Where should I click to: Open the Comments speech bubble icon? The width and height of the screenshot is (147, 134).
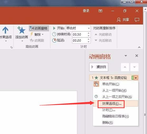coord(137,20)
